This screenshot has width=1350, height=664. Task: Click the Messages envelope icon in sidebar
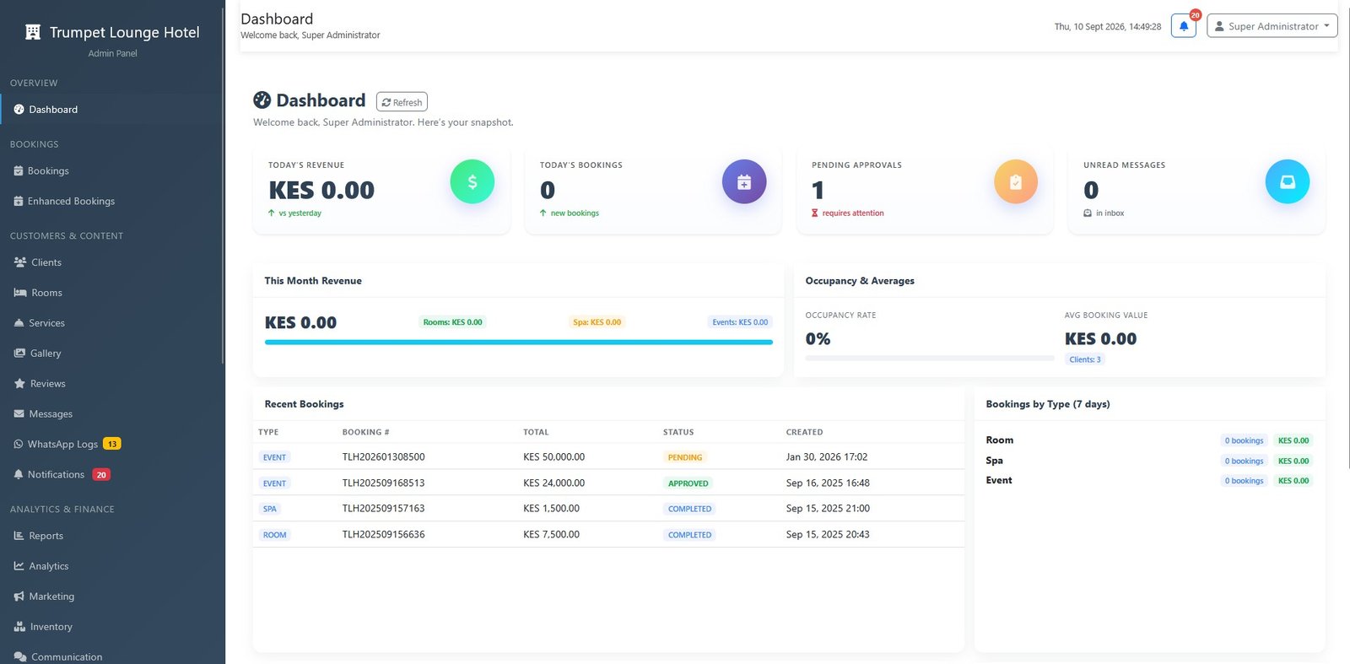(x=19, y=413)
